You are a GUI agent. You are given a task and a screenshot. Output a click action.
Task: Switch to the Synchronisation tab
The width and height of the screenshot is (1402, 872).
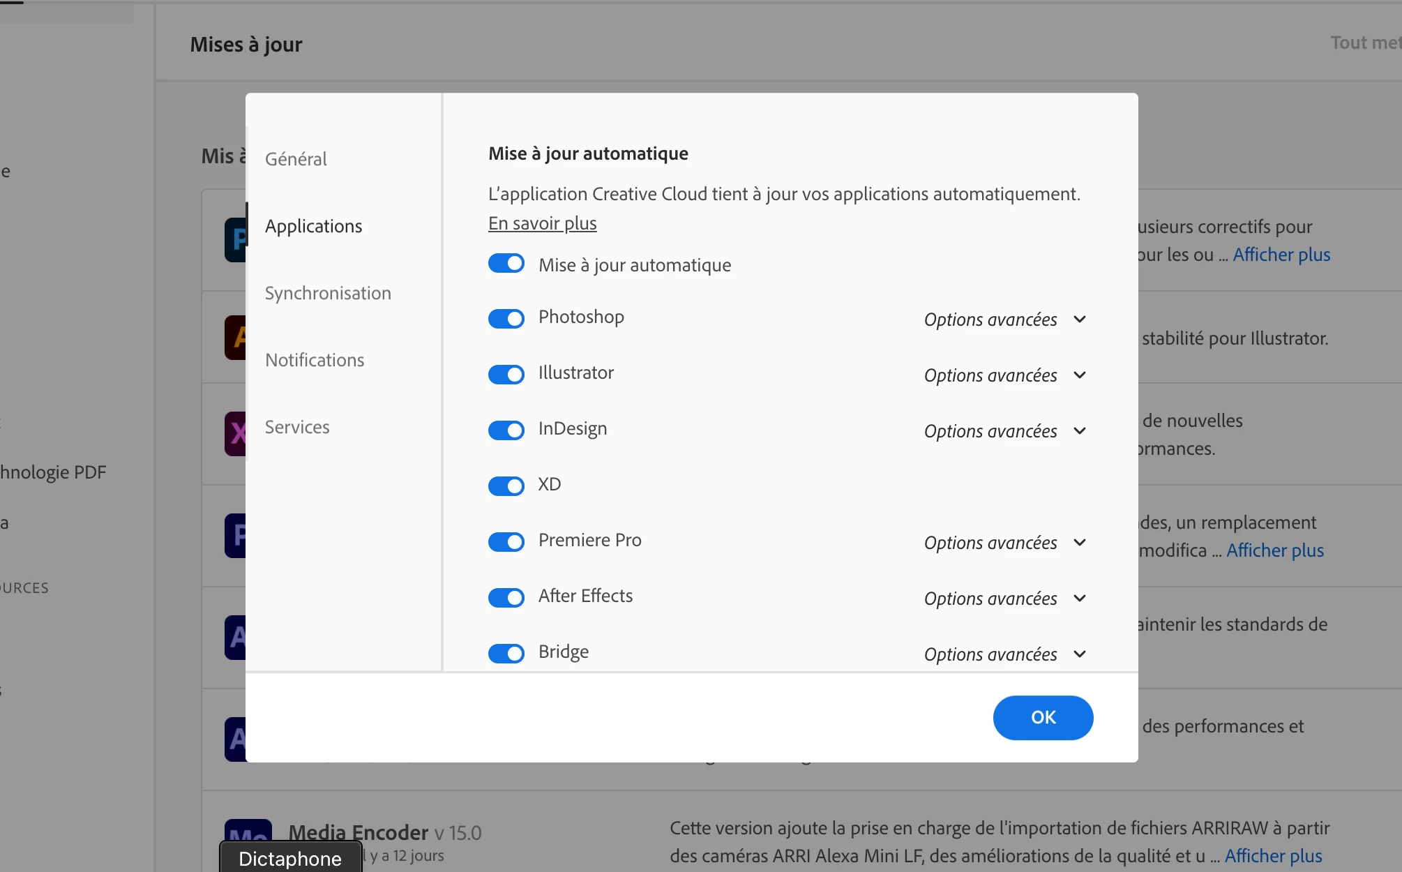click(x=328, y=293)
